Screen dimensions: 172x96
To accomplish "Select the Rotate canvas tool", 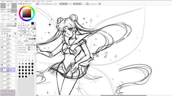I will click(23, 25).
